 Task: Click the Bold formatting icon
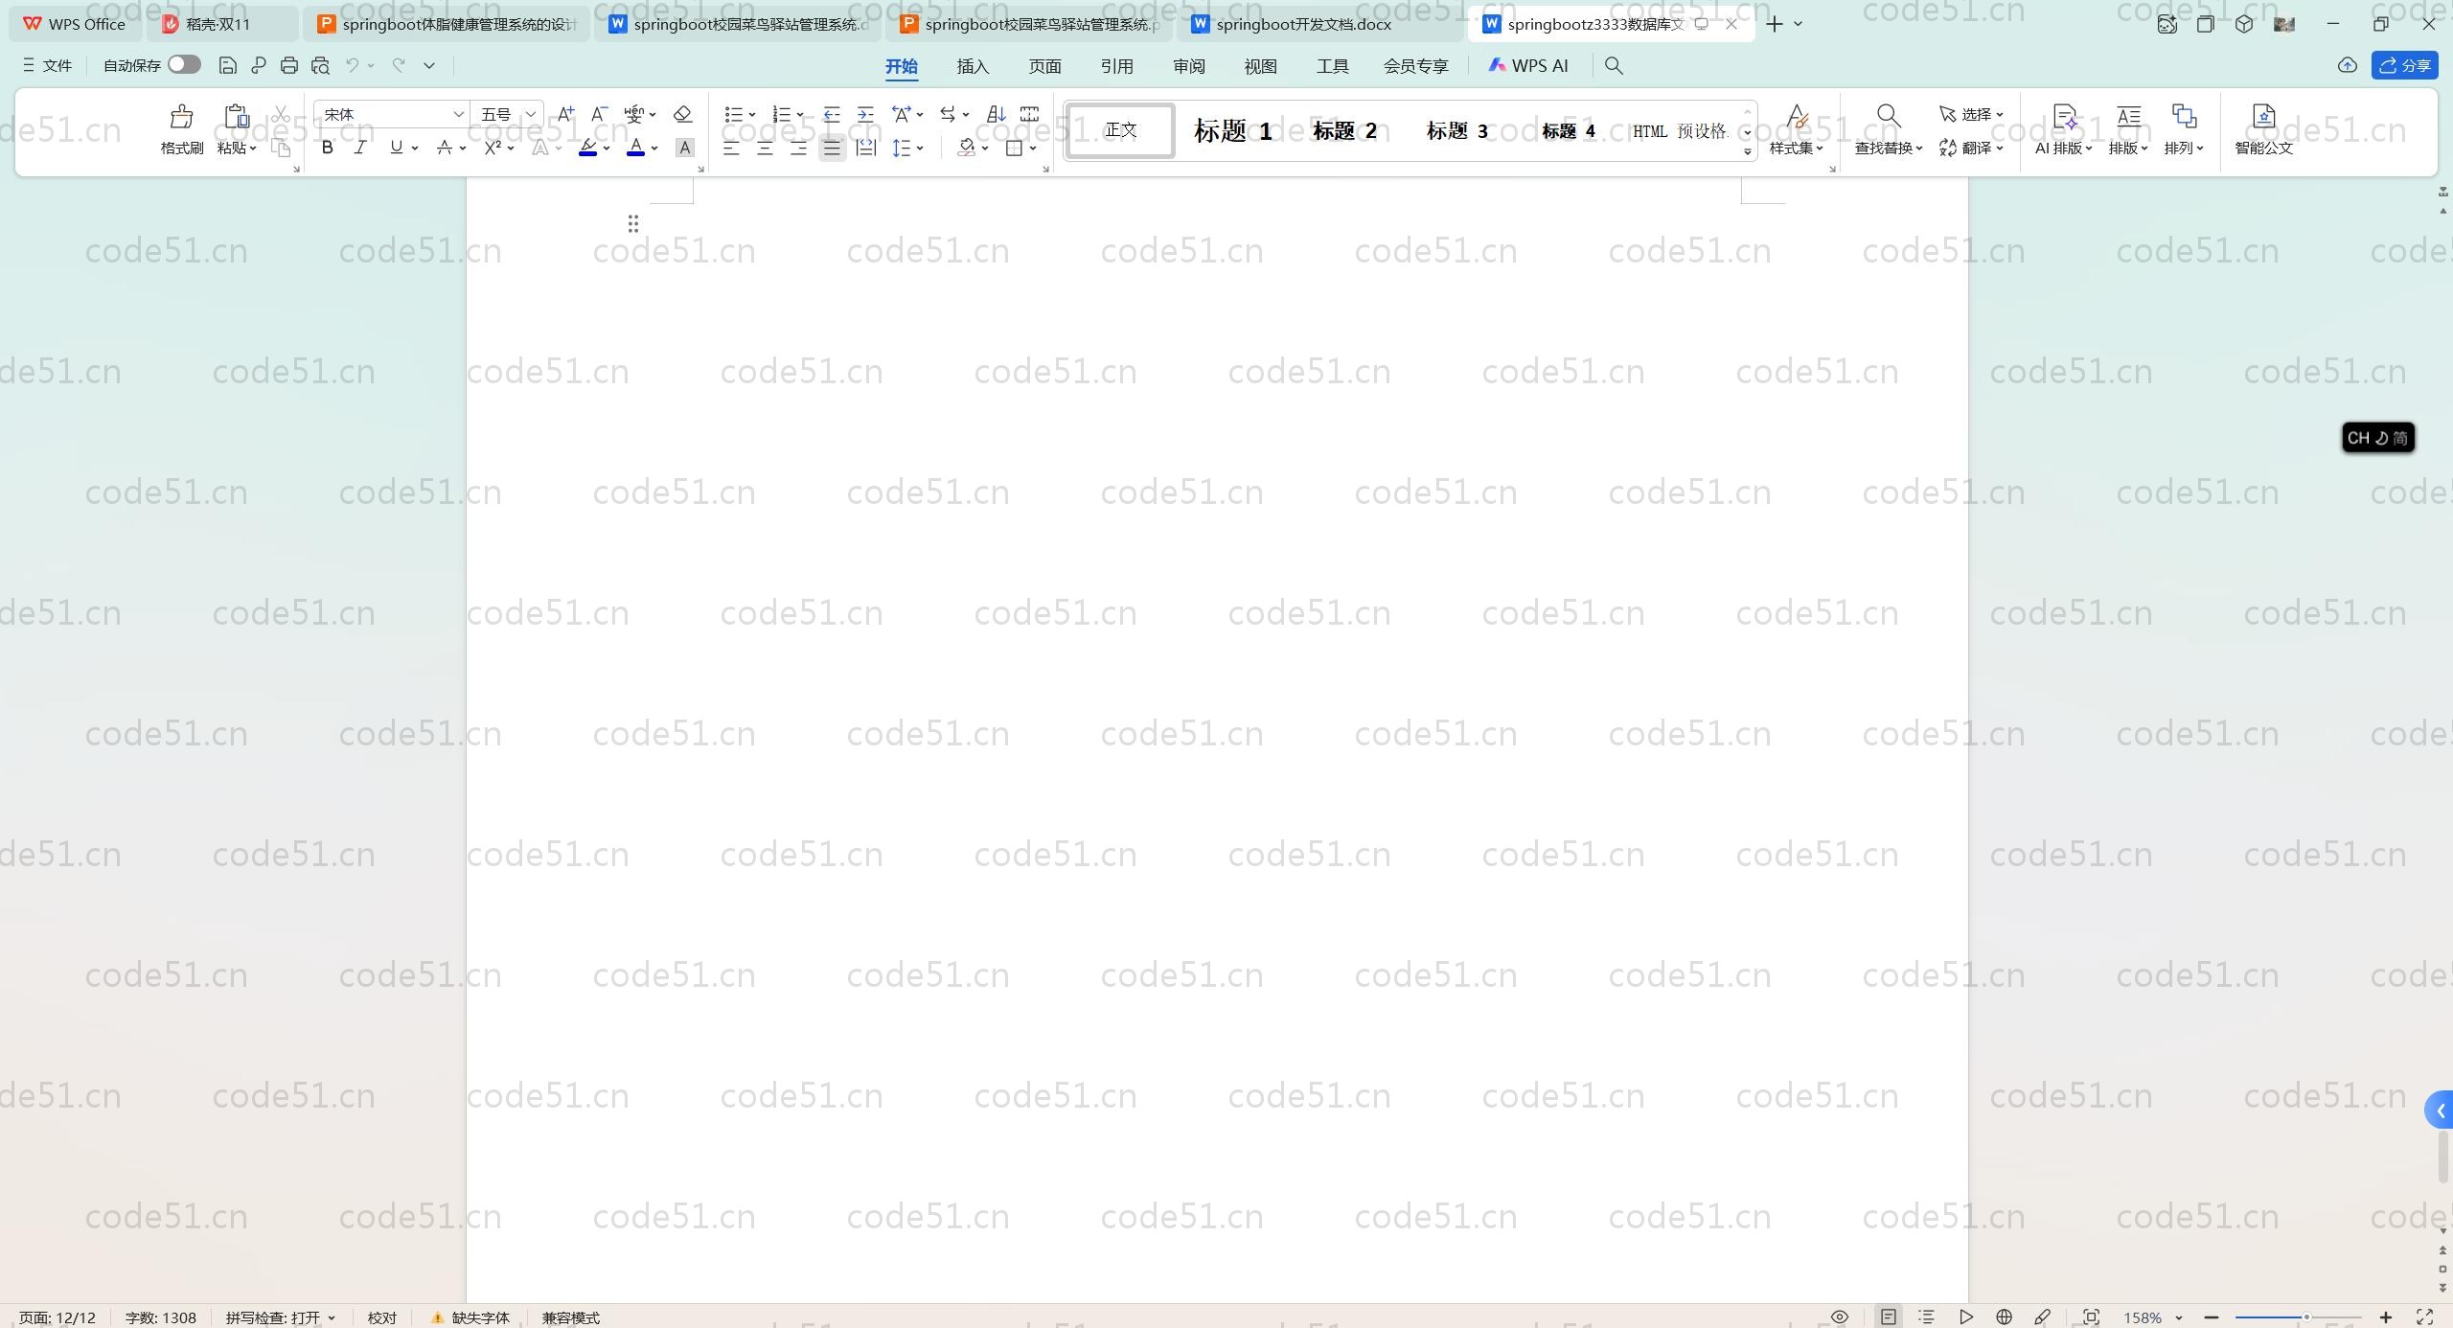tap(328, 148)
